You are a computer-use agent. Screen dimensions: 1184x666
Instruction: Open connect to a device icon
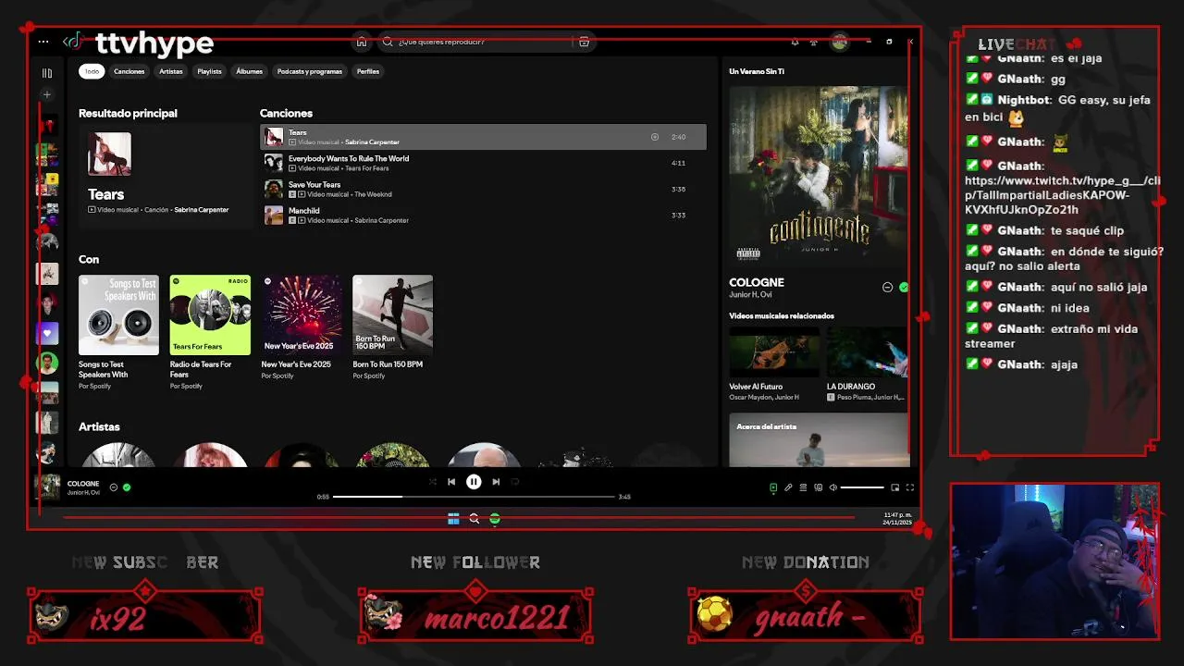coord(818,487)
